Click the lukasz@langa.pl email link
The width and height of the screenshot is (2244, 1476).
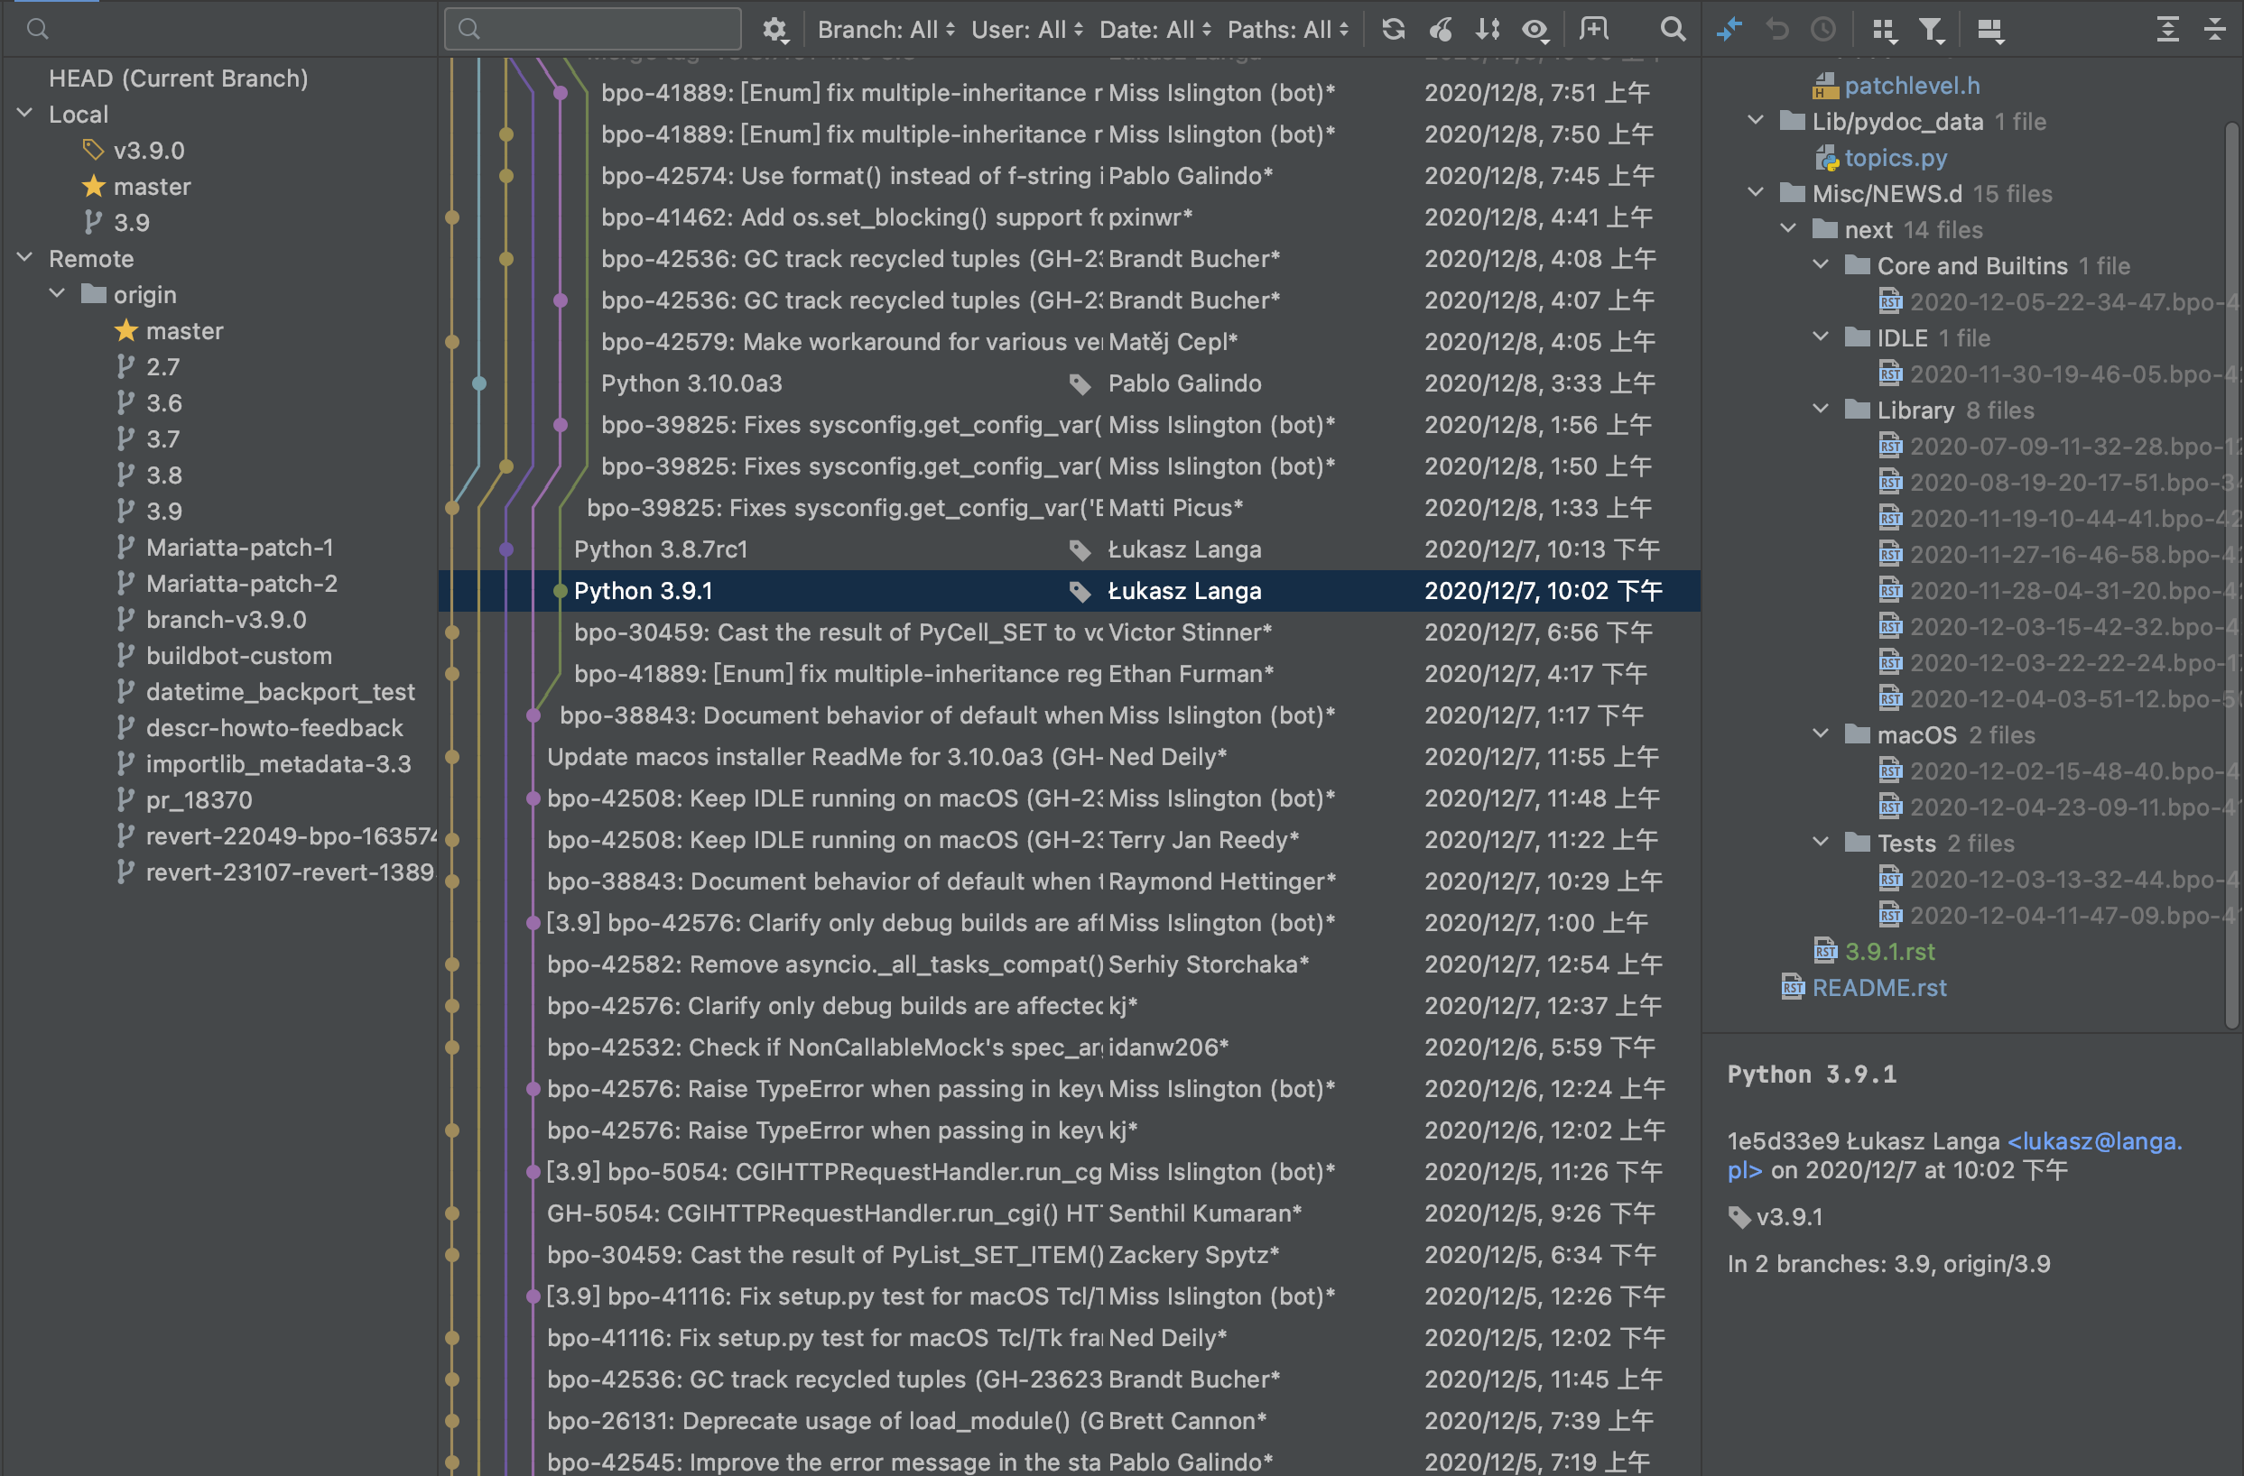(x=2093, y=1141)
